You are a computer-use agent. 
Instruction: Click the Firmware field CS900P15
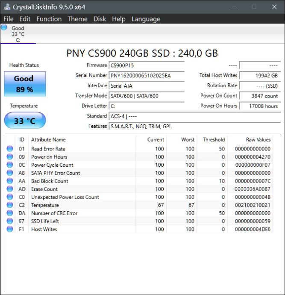147,65
